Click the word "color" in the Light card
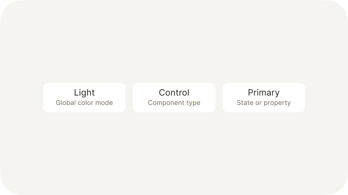The width and height of the screenshot is (348, 195). point(84,103)
